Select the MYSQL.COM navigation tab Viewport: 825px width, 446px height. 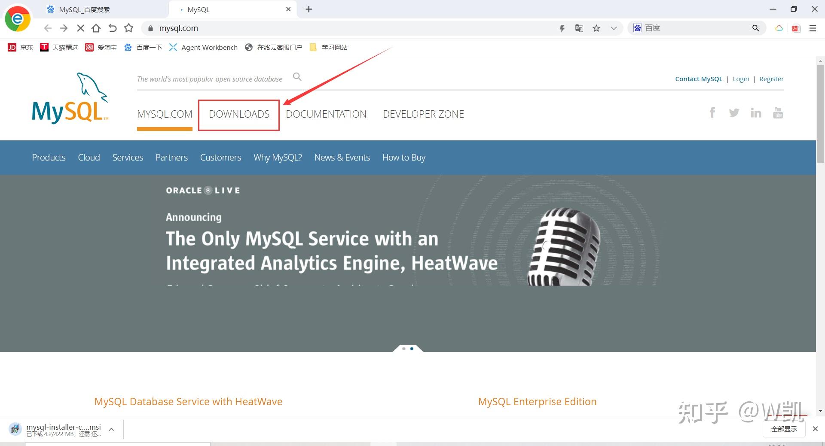pyautogui.click(x=165, y=114)
